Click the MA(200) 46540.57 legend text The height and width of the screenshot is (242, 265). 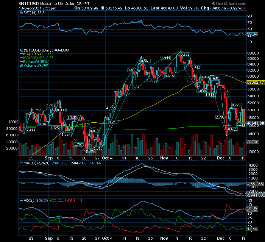pos(38,58)
